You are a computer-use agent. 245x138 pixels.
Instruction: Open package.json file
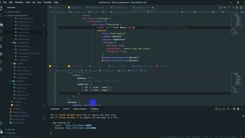click(x=19, y=119)
